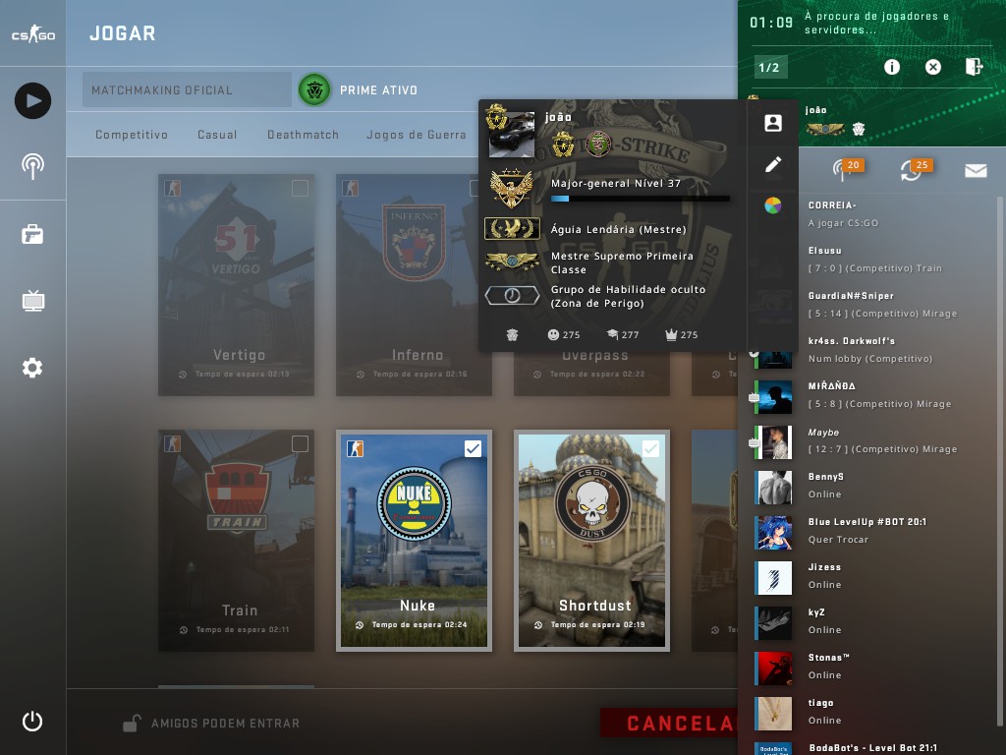
Task: Click the CS:GO logo home icon
Action: tap(32, 33)
